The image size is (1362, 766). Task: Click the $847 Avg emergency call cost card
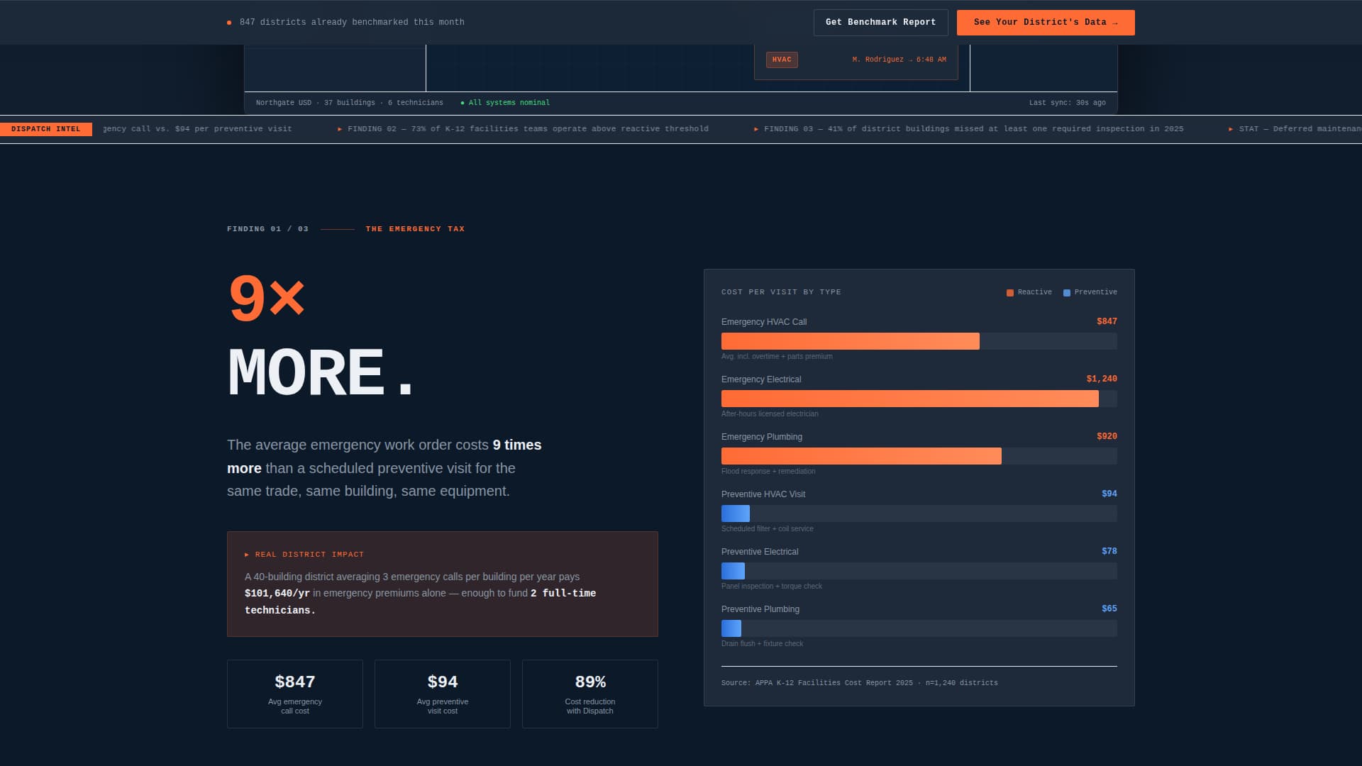[295, 694]
